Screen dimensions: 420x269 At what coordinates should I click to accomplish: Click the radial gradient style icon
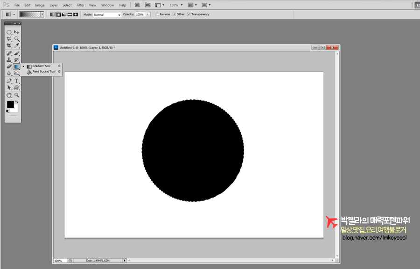[x=58, y=14]
